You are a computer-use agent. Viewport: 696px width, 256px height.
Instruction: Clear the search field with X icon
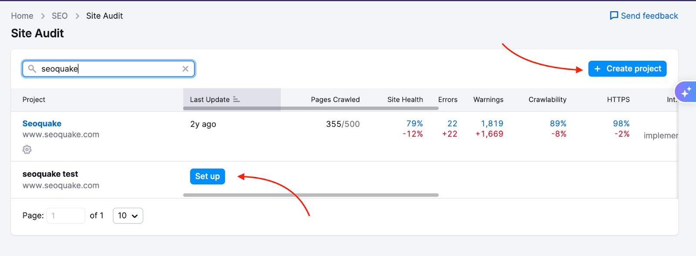click(x=185, y=69)
